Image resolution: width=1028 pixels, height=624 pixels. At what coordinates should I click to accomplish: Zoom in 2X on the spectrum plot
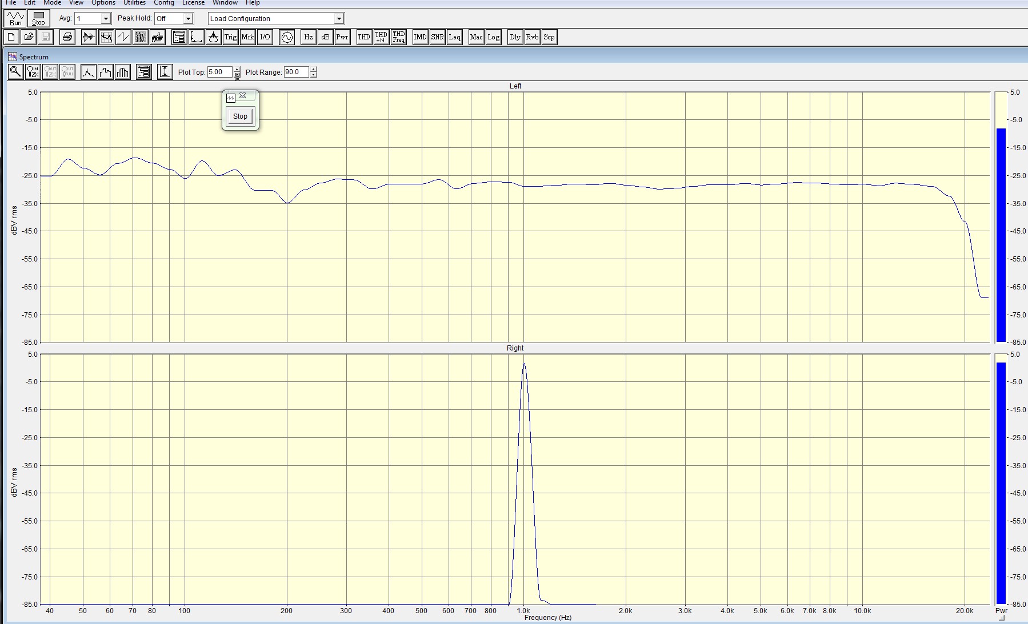[33, 72]
